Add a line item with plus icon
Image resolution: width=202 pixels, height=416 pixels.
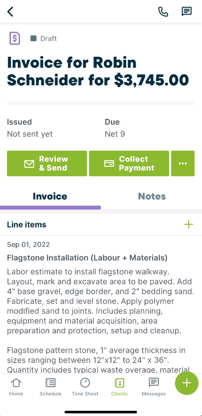click(x=188, y=225)
